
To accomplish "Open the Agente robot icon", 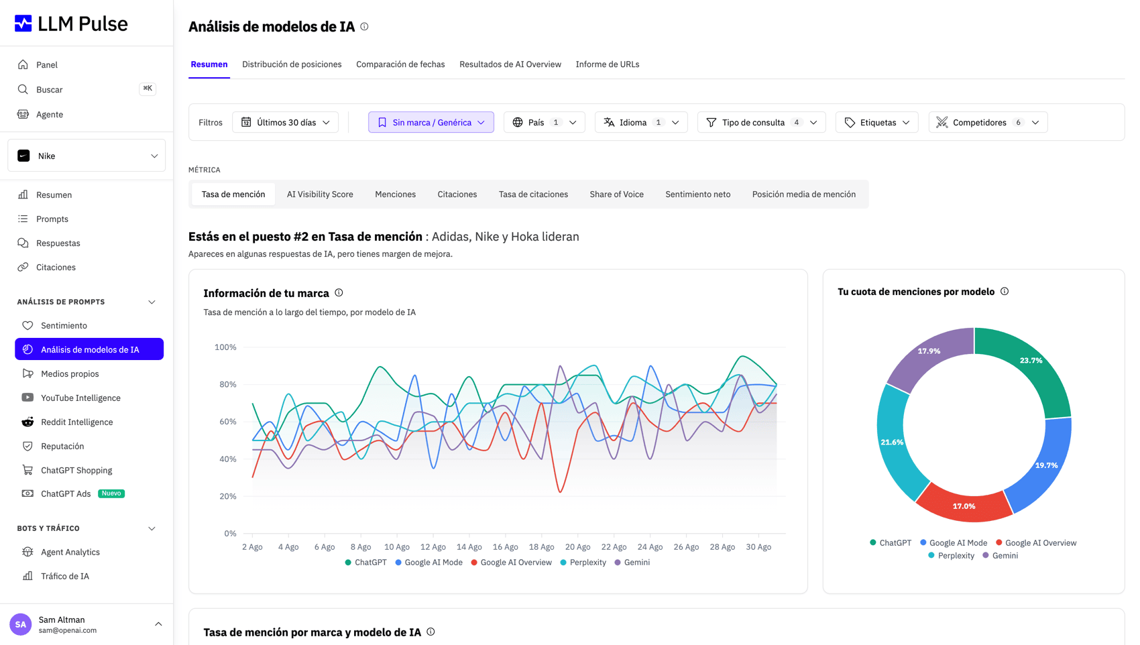I will pos(23,114).
